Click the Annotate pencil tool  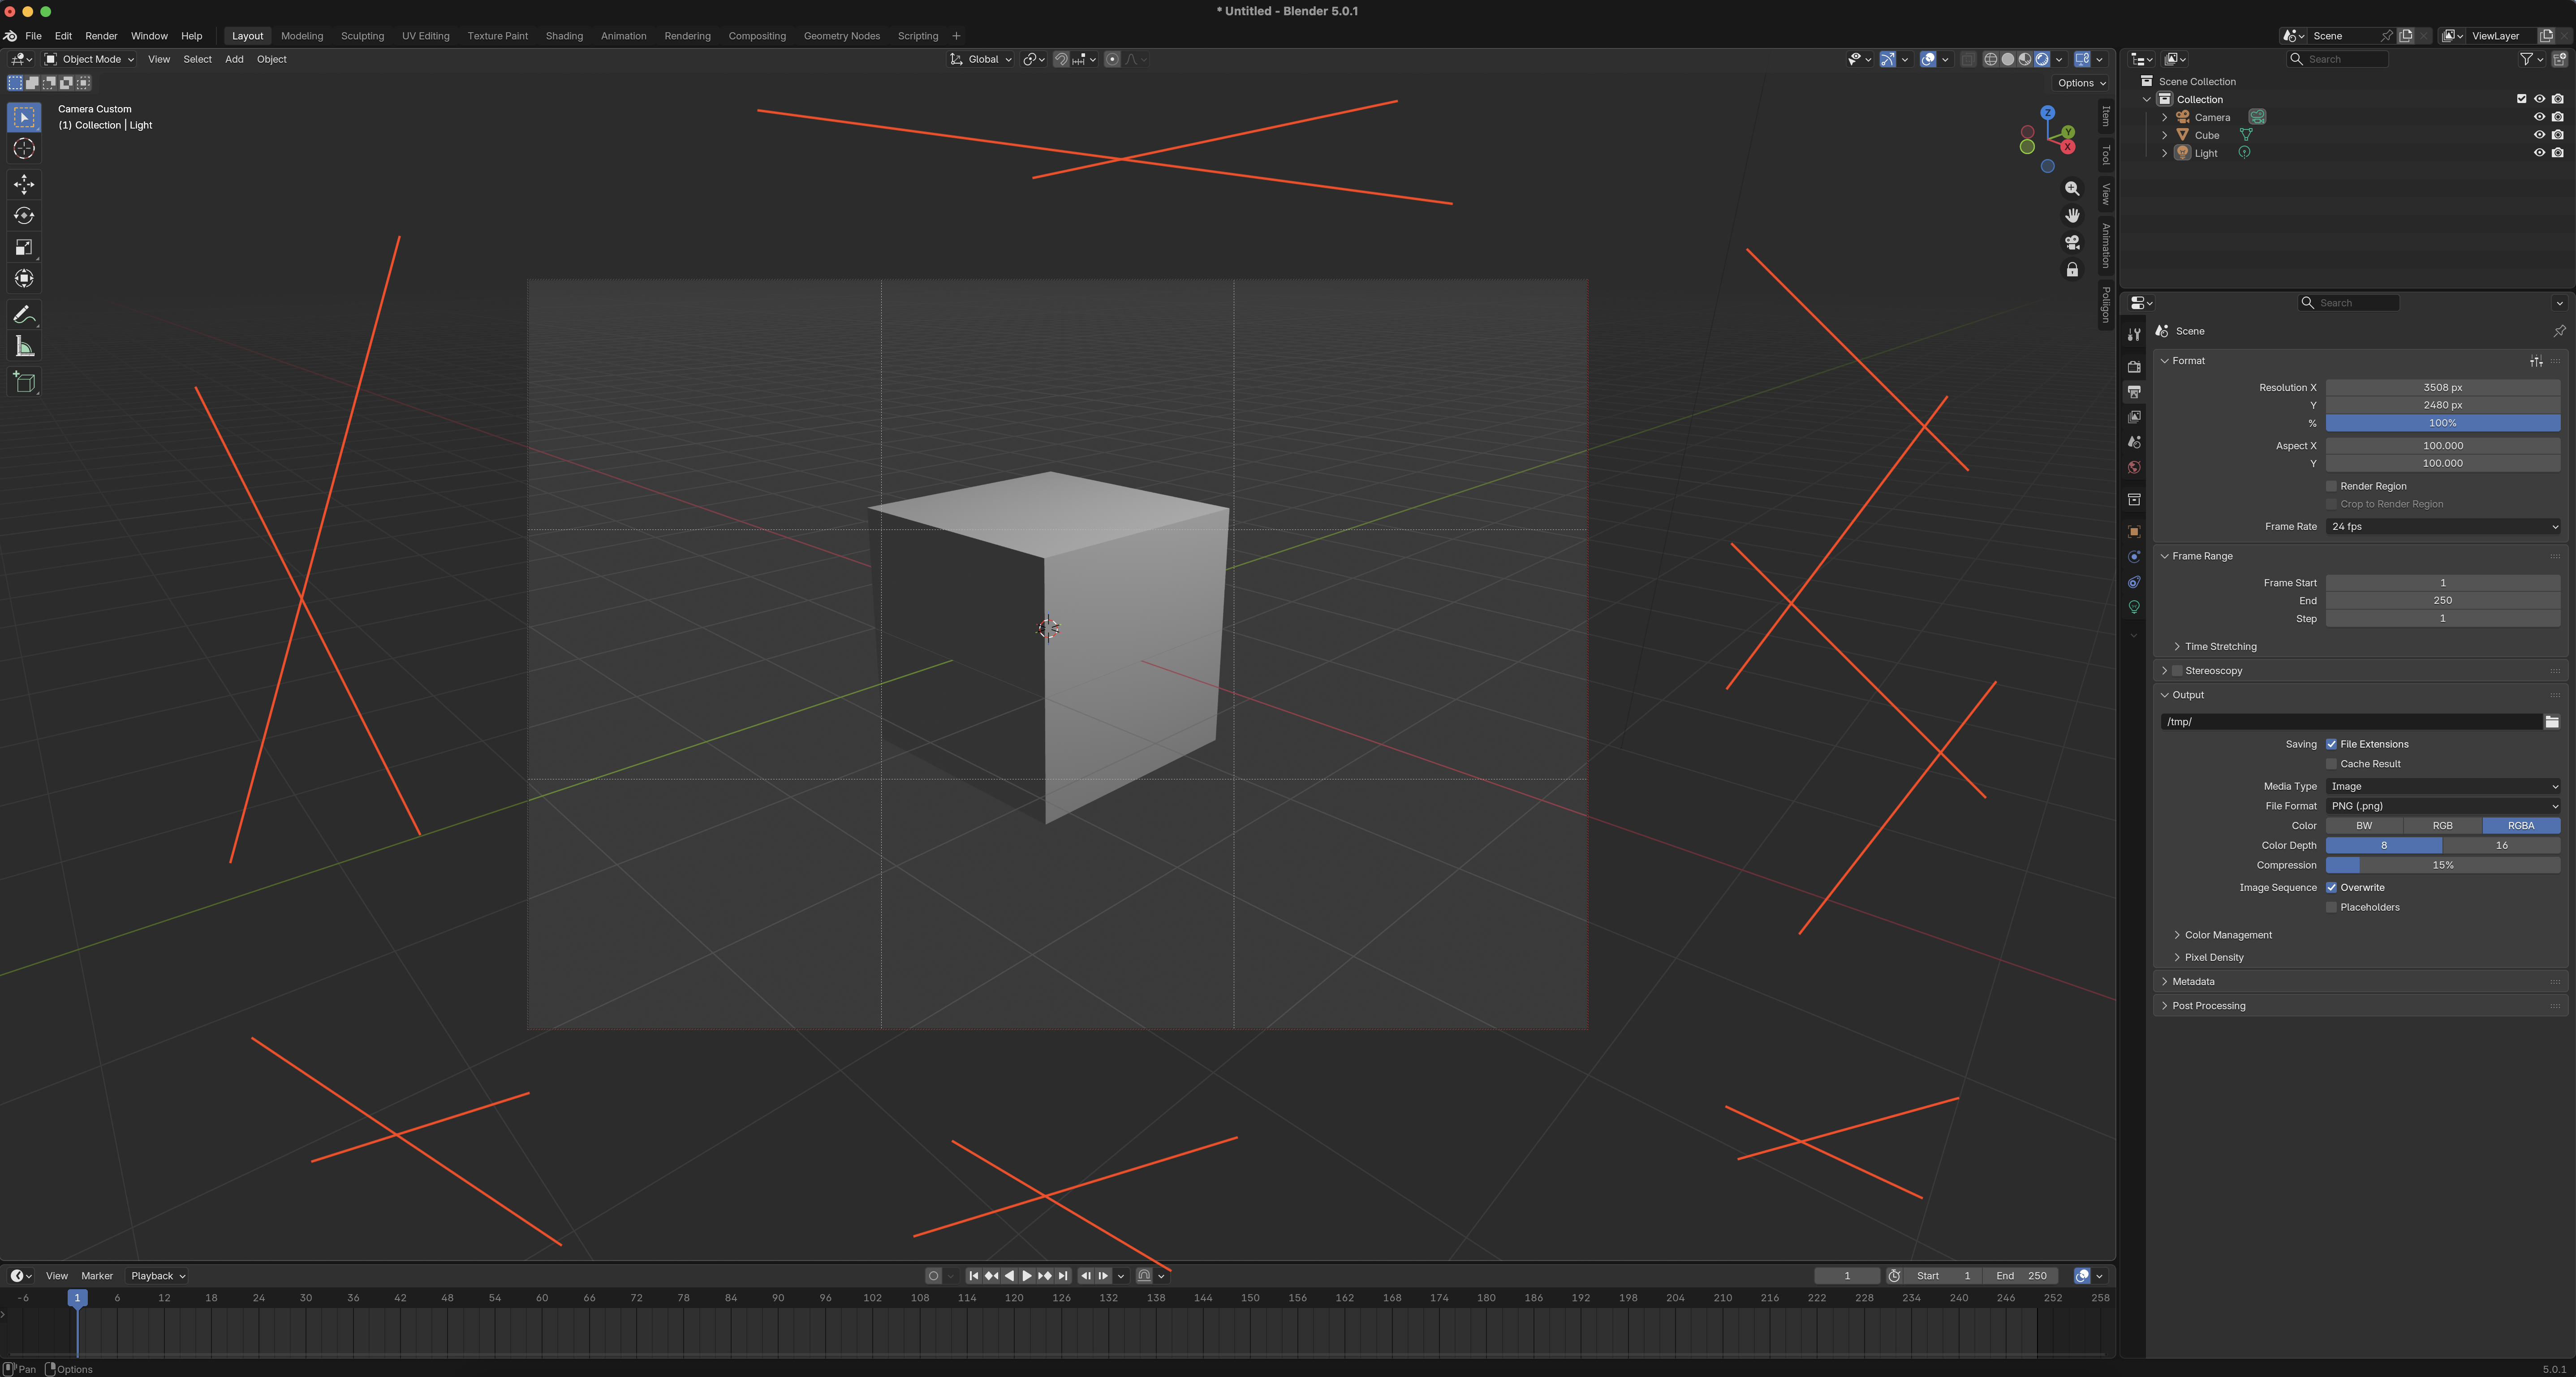click(x=24, y=315)
